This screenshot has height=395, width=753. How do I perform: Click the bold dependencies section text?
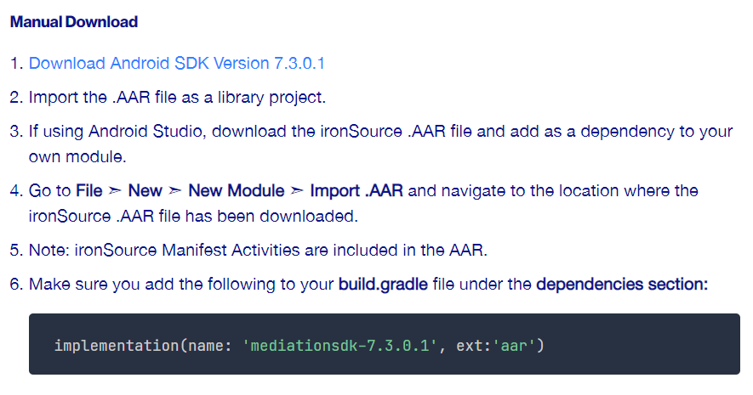[621, 284]
